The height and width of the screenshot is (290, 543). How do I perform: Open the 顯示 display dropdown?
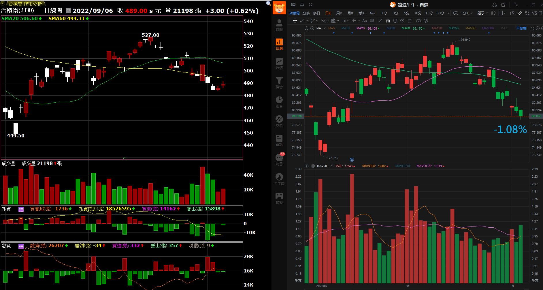tap(483, 13)
